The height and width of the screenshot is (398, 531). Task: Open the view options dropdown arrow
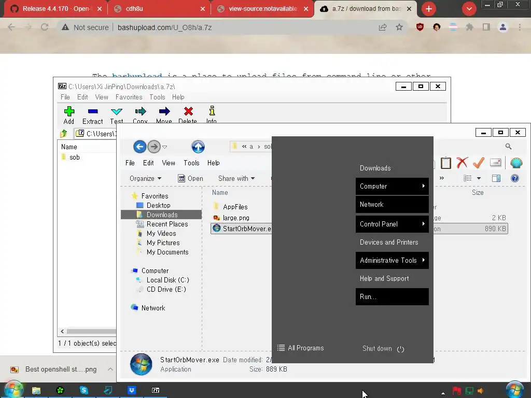479,178
